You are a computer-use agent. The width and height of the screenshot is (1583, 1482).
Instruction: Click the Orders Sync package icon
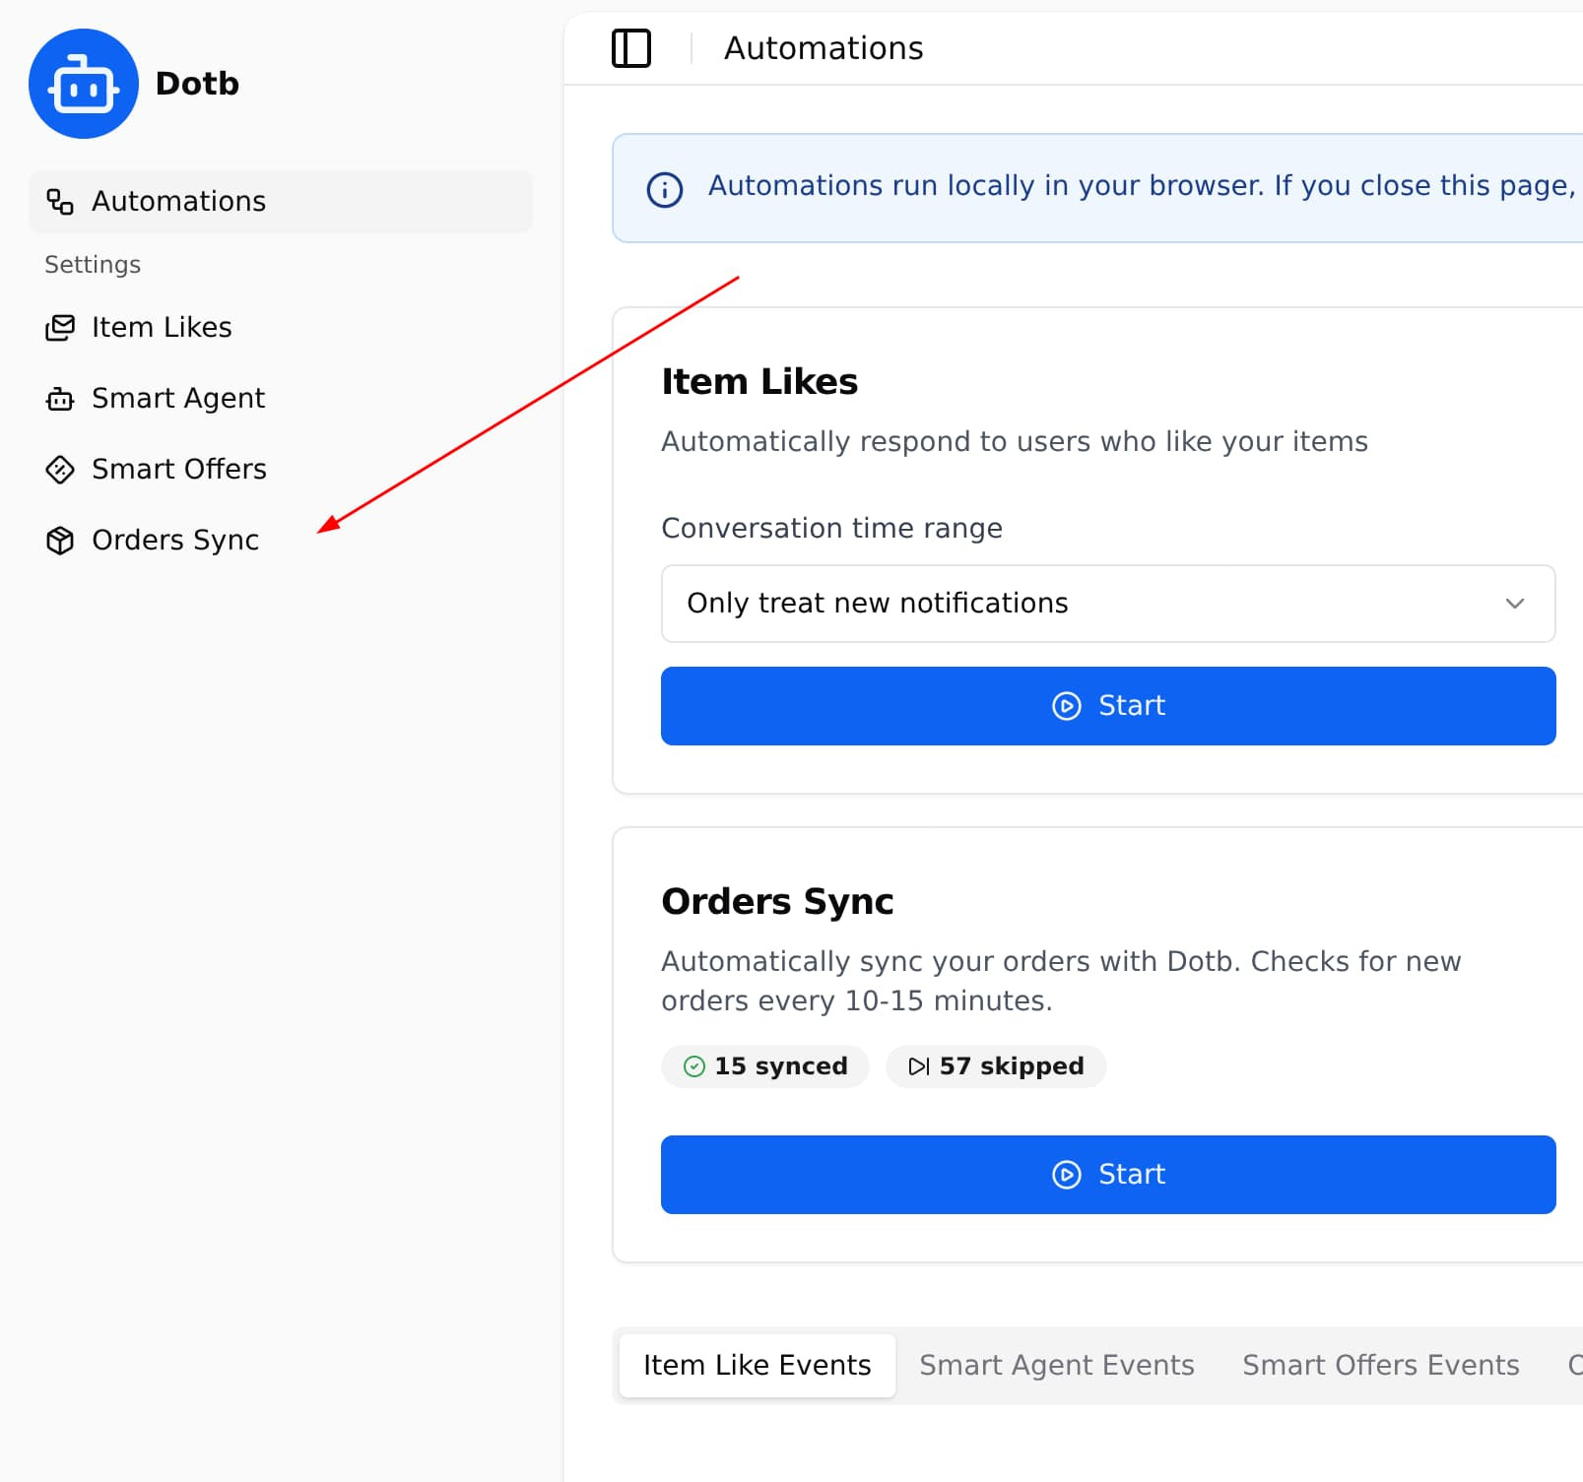pyautogui.click(x=60, y=541)
